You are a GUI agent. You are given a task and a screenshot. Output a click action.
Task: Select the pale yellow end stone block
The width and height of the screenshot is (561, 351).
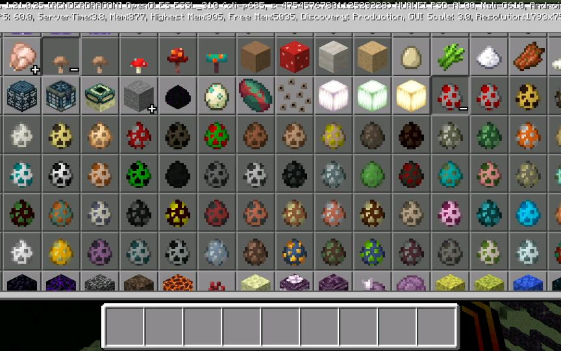[255, 281]
